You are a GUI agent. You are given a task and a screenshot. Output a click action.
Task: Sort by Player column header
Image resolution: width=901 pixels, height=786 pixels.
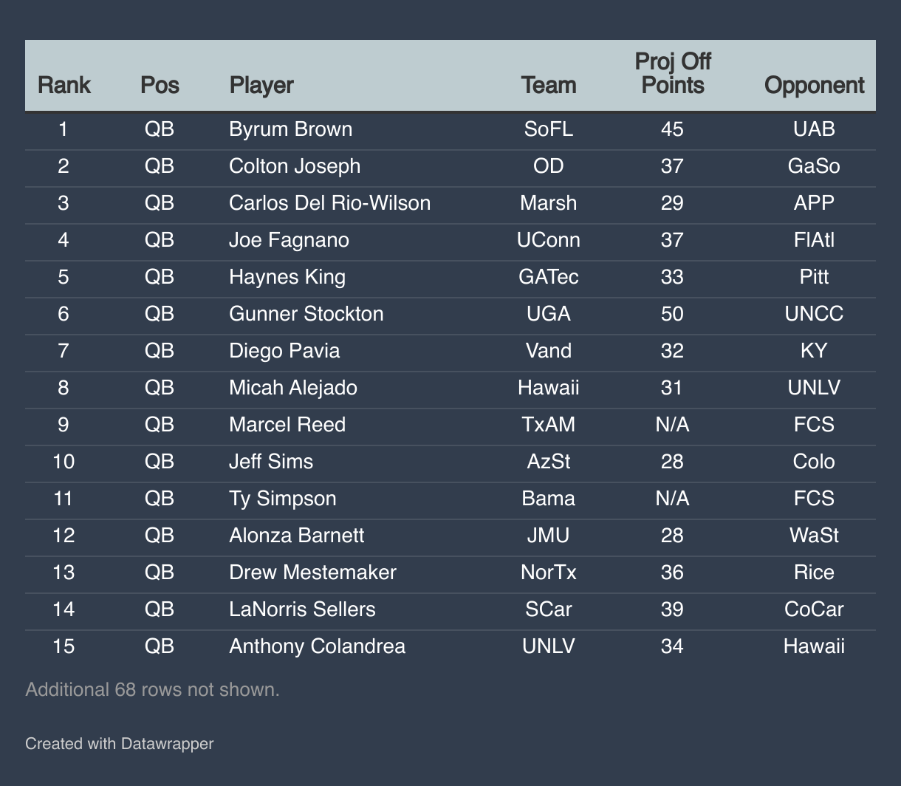pos(261,85)
